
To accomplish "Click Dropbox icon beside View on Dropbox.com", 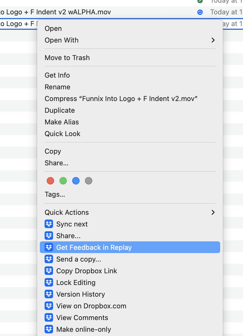I will pos(49,306).
